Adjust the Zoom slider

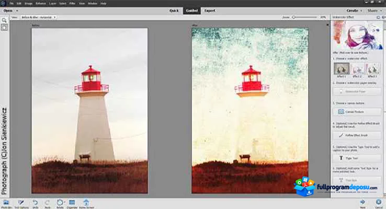(304, 17)
